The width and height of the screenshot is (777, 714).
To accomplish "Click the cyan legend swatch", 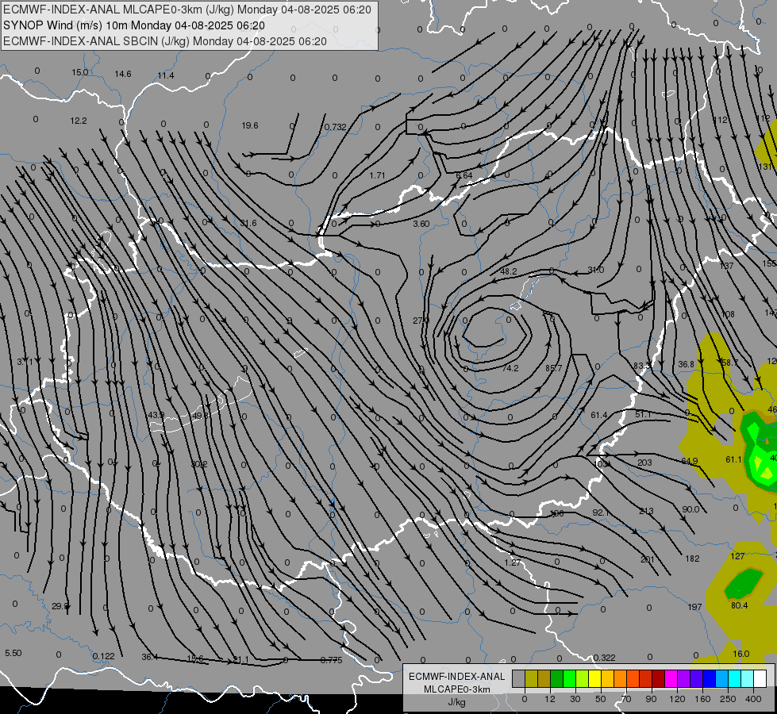I will (x=735, y=678).
